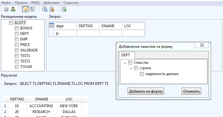This screenshot has height=117, width=223.
Task: Click the tree structure toolbar icon
Action: [x=33, y=9]
